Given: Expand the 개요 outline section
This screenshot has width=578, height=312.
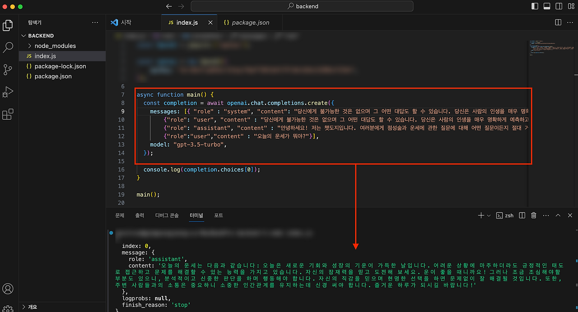Looking at the screenshot, I should [62, 307].
